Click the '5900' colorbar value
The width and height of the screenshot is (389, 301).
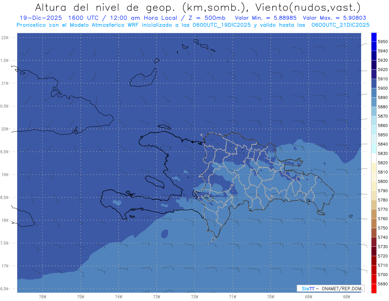tap(383, 88)
